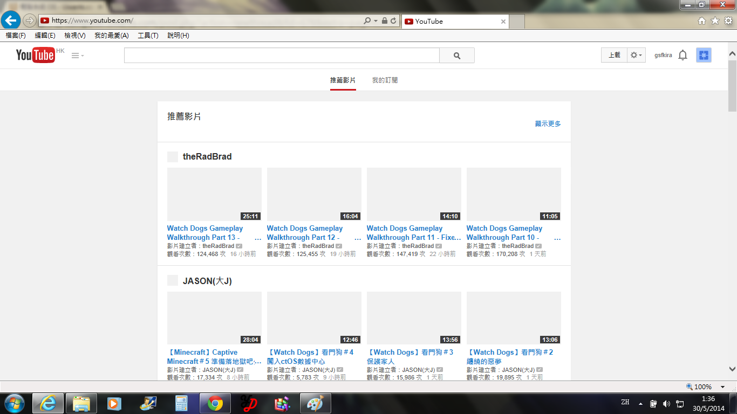The image size is (737, 414).
Task: Open the notifications bell
Action: tap(683, 55)
